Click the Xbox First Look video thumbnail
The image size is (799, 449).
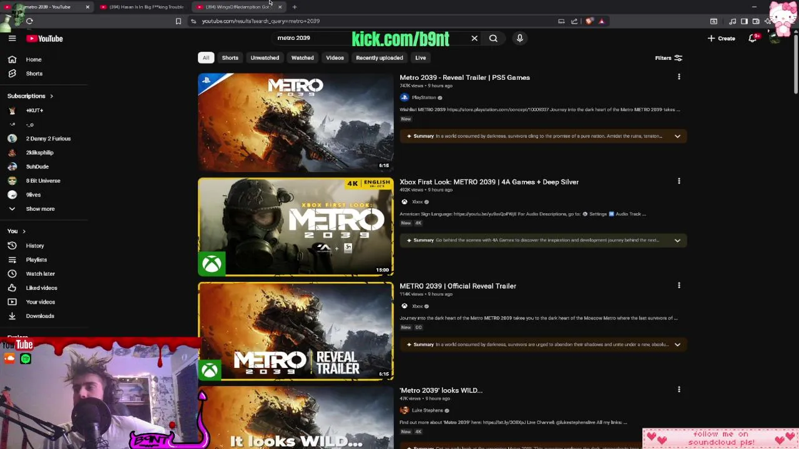(x=296, y=226)
